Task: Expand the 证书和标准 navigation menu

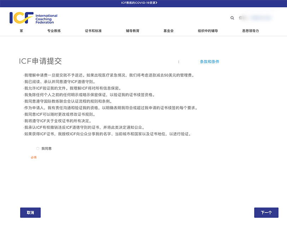Action: 93,31
